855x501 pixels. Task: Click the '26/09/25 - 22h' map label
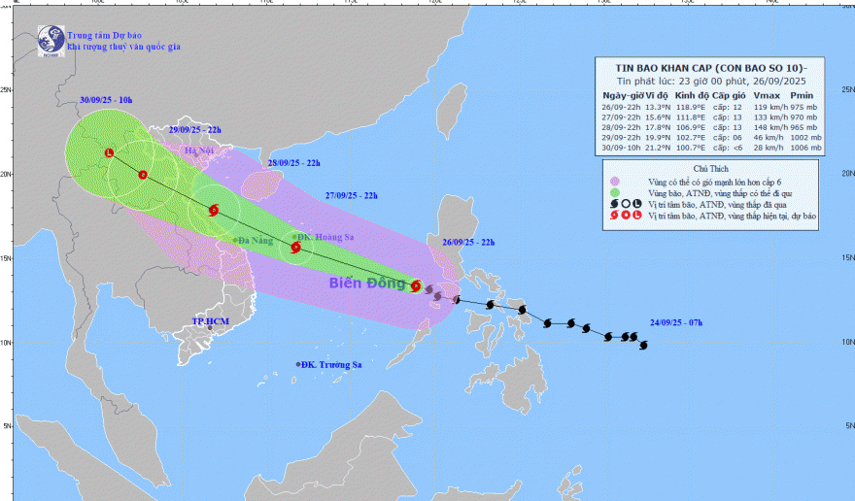(x=468, y=242)
